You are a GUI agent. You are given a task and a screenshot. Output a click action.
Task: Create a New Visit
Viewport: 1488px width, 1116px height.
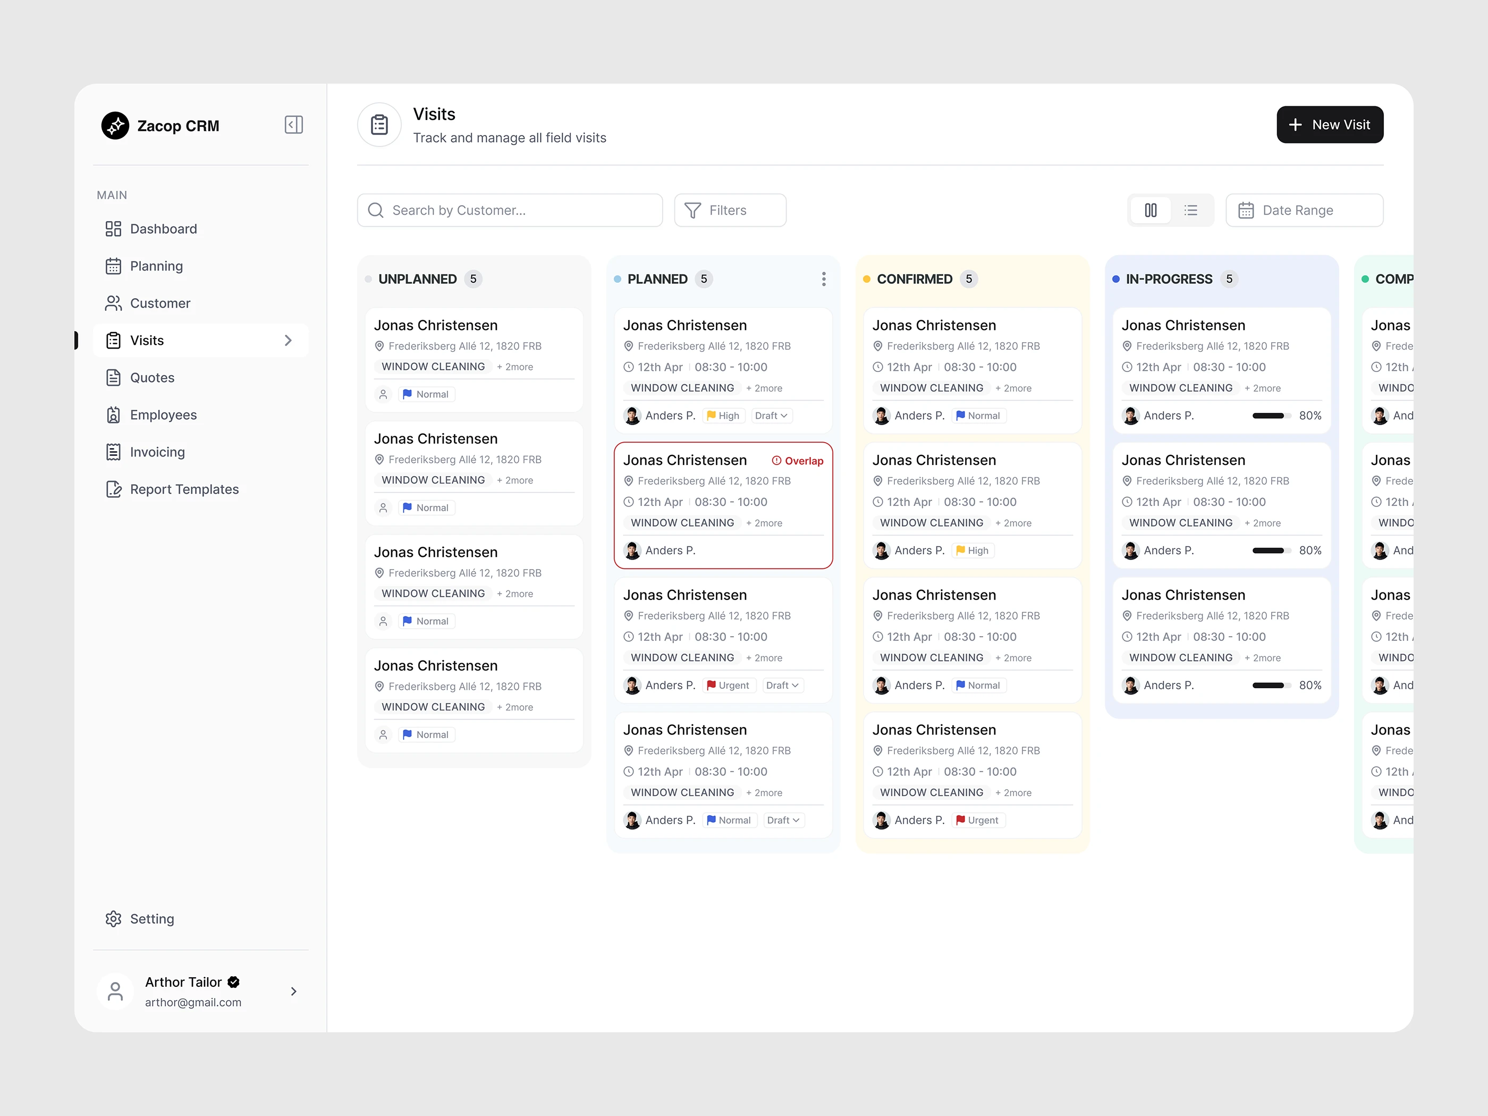tap(1330, 125)
